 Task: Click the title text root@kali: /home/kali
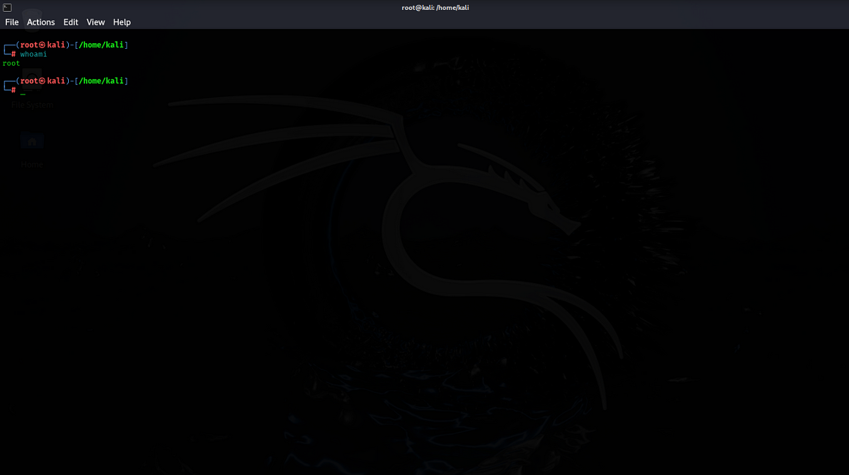pyautogui.click(x=435, y=7)
